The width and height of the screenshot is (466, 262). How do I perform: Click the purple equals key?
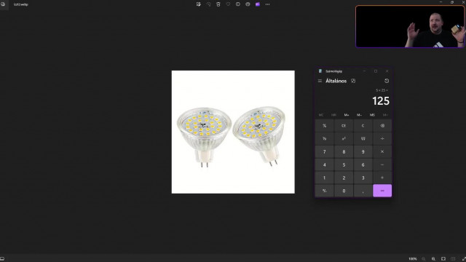[x=382, y=191]
